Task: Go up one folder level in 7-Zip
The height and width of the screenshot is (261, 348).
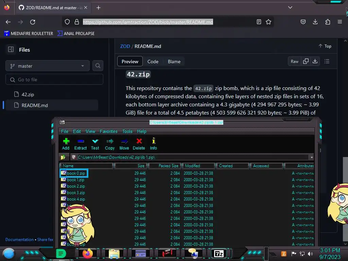Action: point(63,157)
